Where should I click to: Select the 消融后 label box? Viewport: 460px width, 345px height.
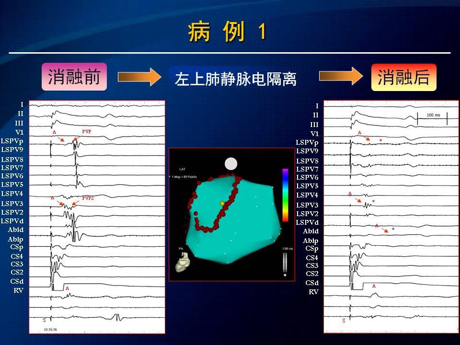tap(403, 77)
